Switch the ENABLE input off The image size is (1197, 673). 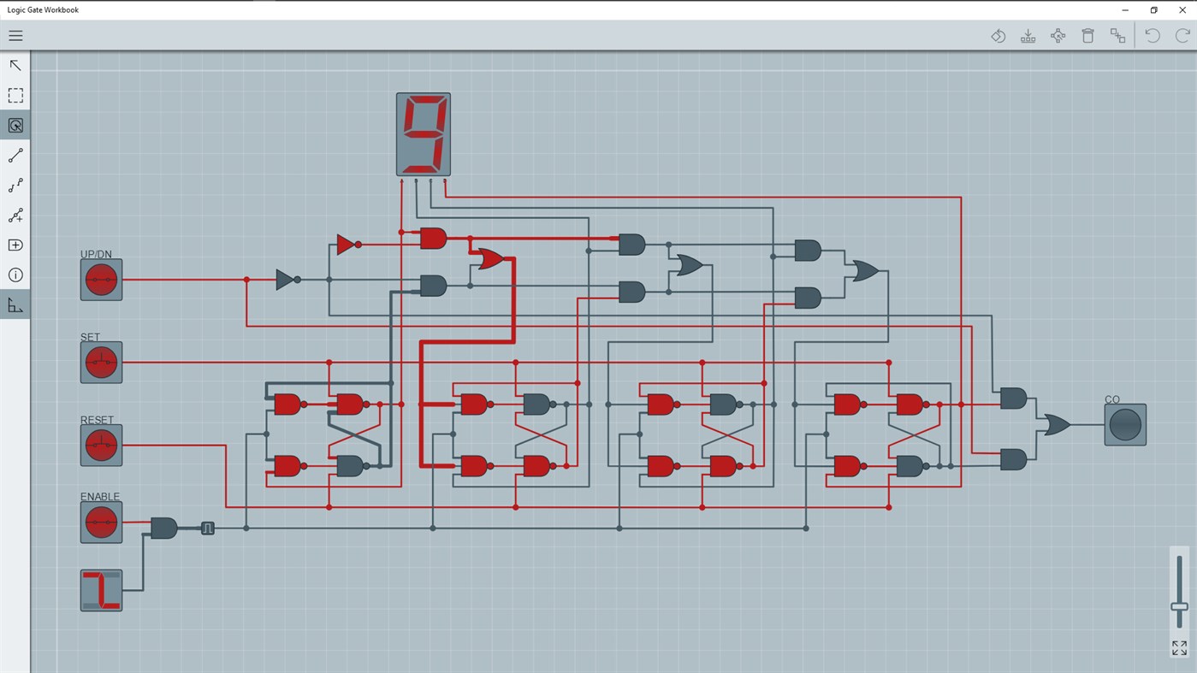point(101,522)
